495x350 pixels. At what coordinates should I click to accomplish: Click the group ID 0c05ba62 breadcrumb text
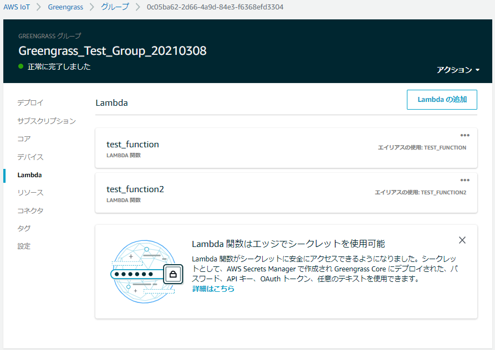tap(215, 7)
